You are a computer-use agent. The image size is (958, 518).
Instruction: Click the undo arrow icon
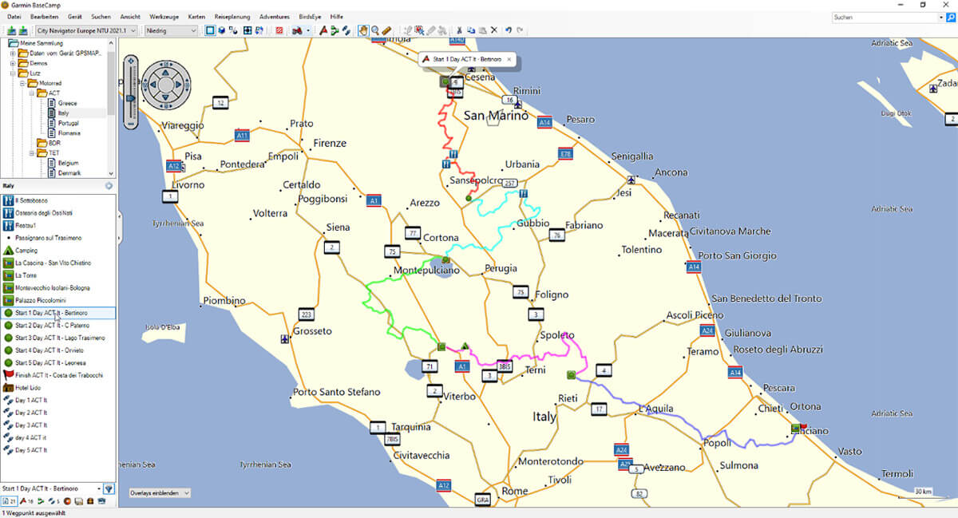tap(508, 30)
